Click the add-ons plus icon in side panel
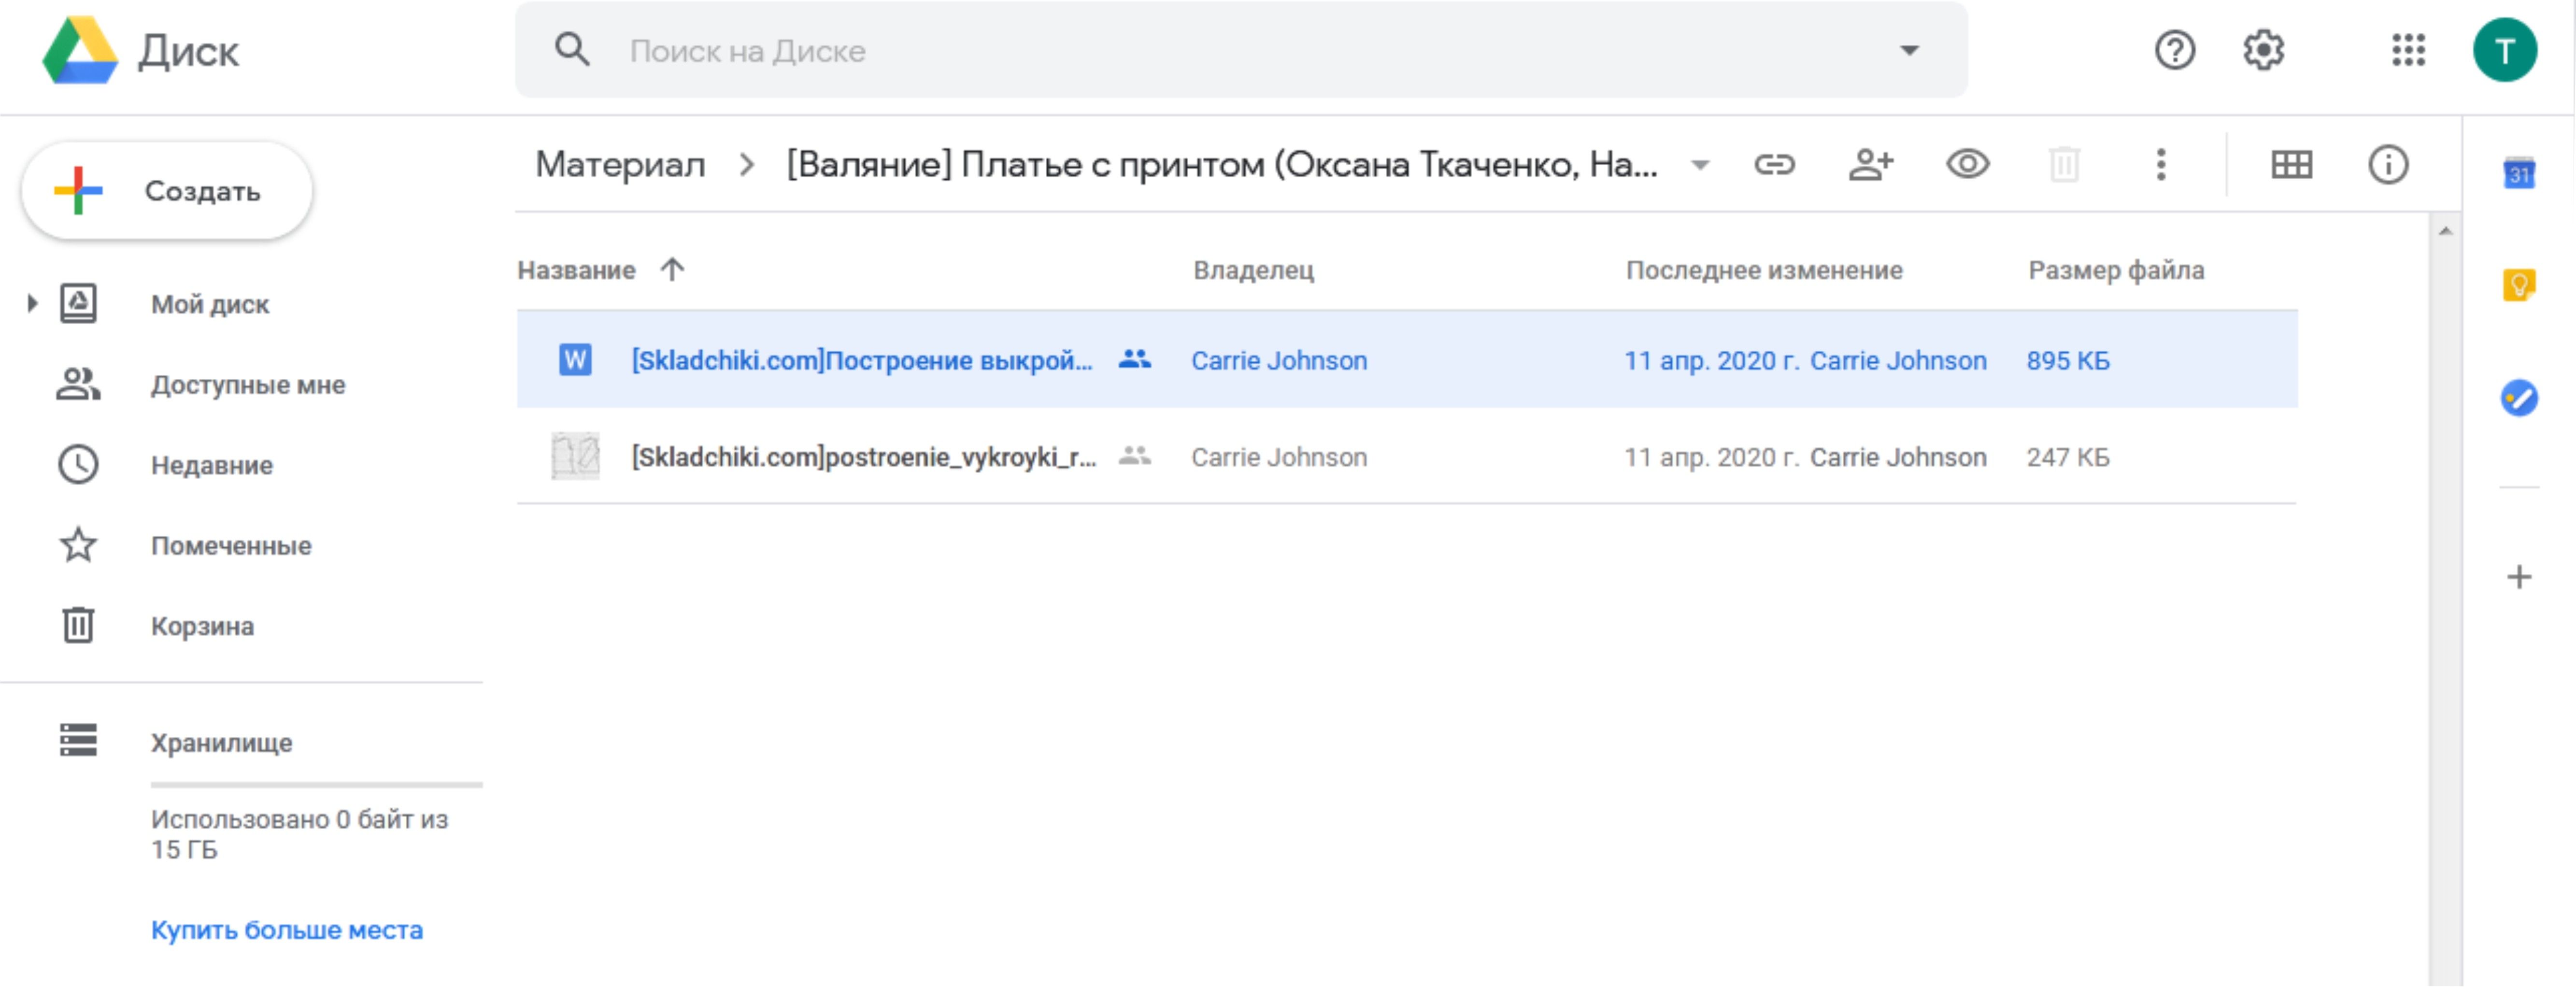 pos(2518,577)
